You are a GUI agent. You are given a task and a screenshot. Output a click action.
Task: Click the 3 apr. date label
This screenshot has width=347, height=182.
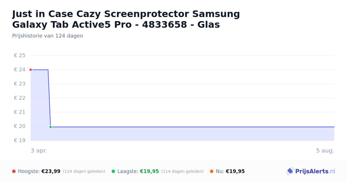tap(39, 151)
